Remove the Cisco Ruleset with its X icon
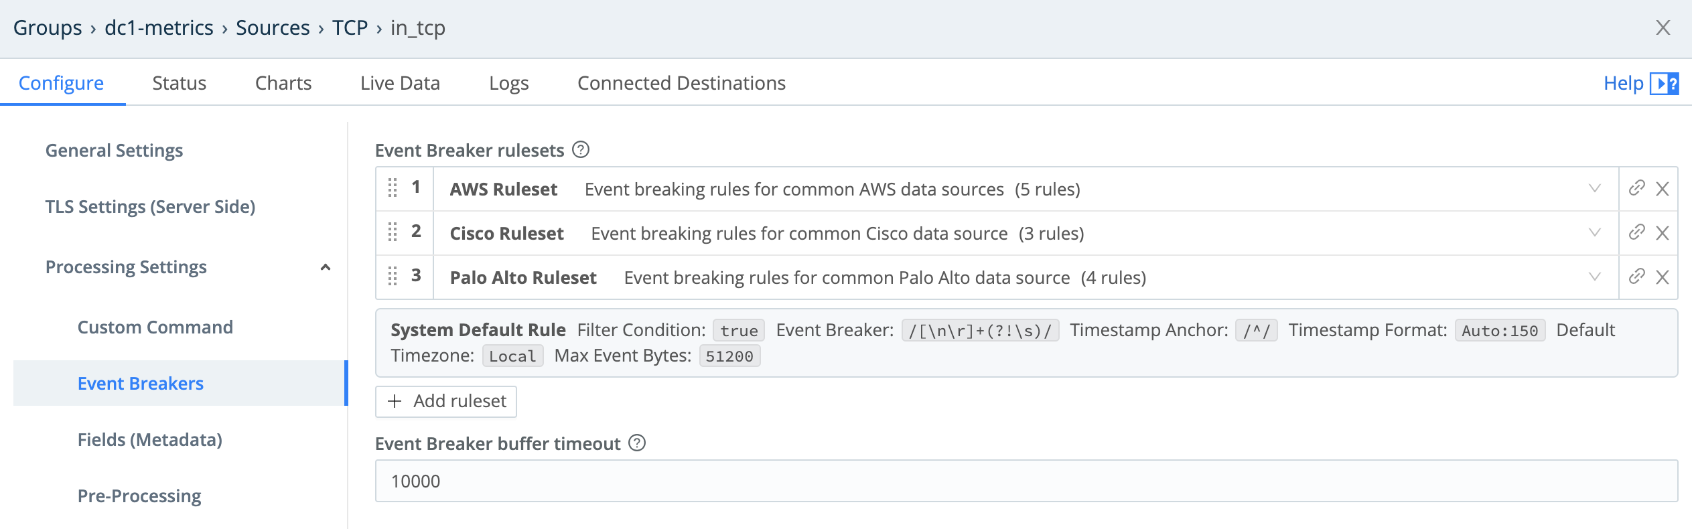Screen dimensions: 1692x529 point(1663,233)
